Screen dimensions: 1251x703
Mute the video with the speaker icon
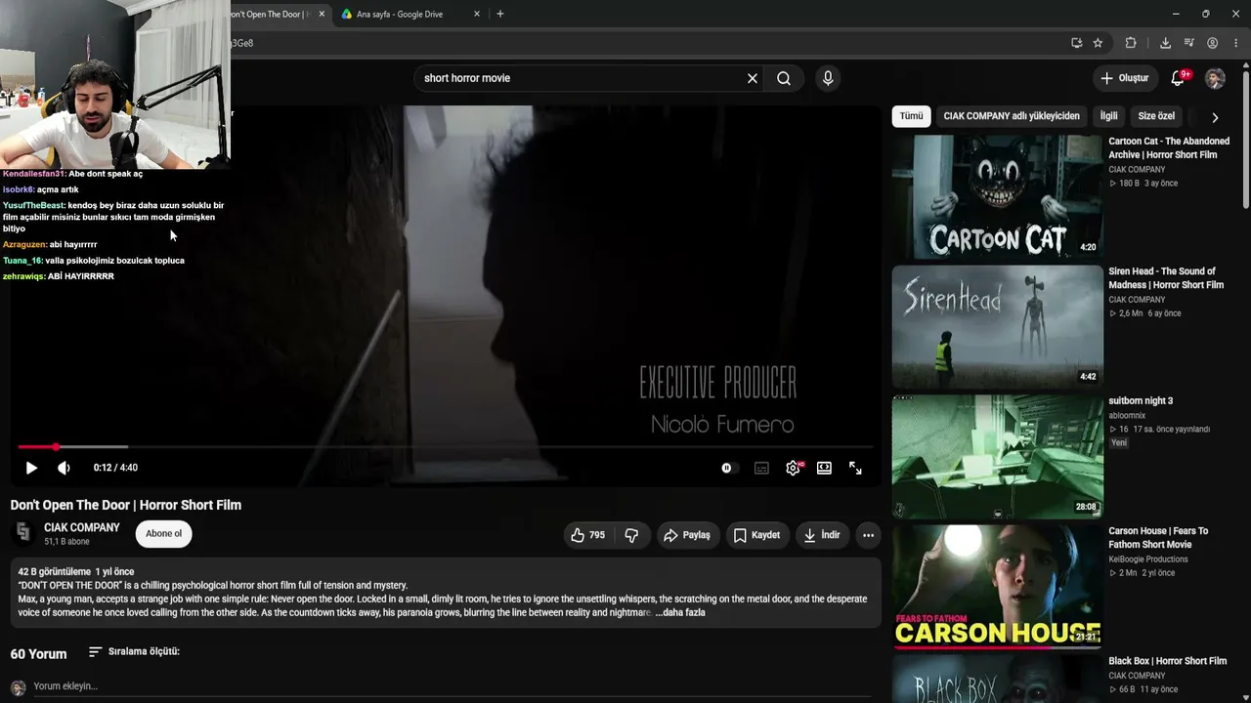click(64, 468)
